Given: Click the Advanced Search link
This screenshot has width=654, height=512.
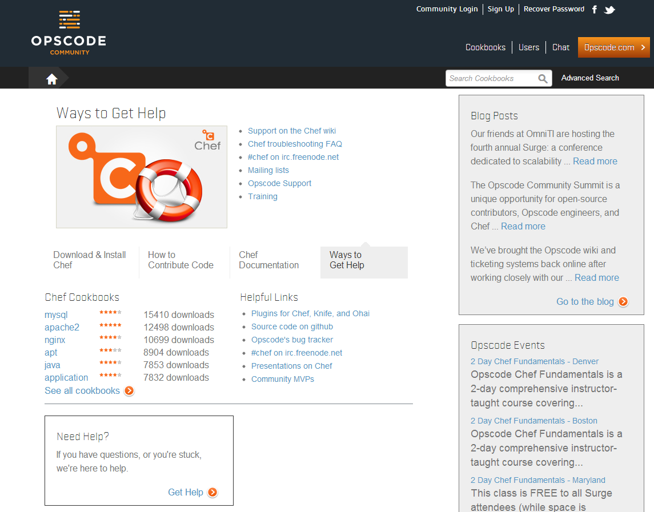Looking at the screenshot, I should pyautogui.click(x=590, y=78).
